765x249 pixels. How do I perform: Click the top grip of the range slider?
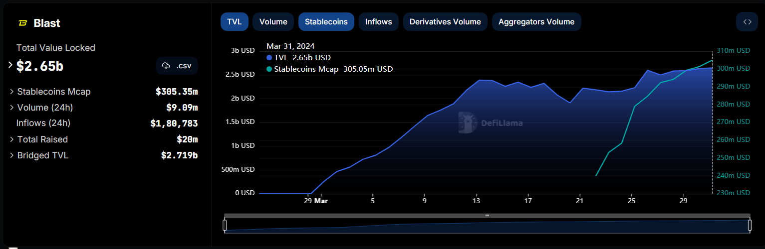coord(487,216)
